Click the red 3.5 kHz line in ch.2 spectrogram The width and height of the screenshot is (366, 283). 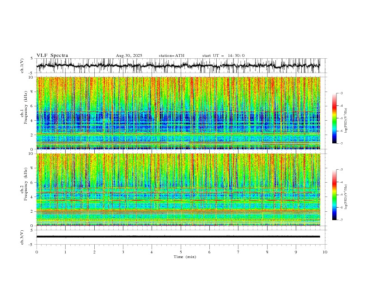pyautogui.click(x=178, y=200)
